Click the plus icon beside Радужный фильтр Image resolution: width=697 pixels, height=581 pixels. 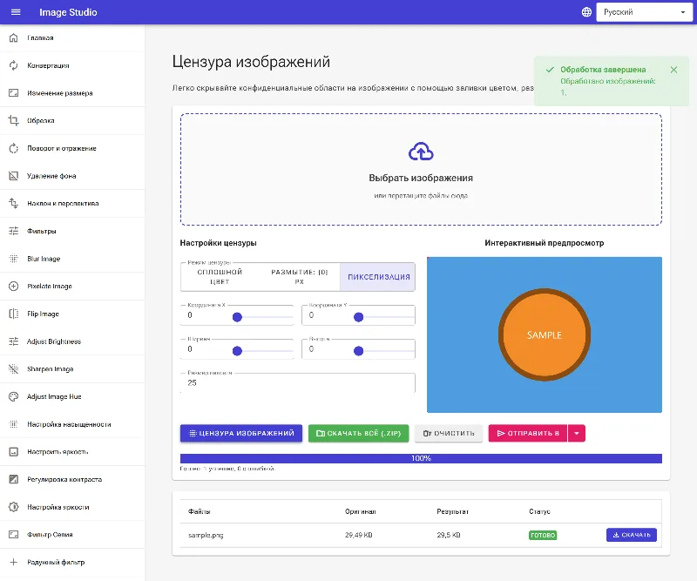point(14,562)
